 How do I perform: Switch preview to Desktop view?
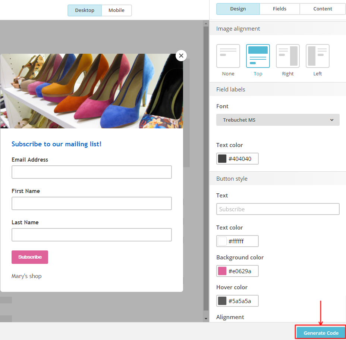pyautogui.click(x=85, y=10)
